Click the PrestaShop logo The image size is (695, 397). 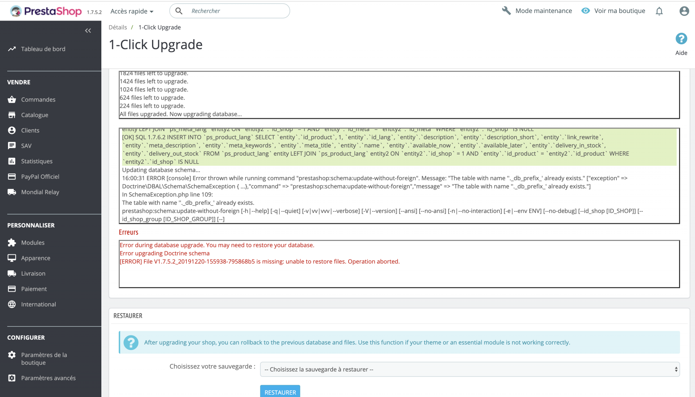click(x=46, y=11)
